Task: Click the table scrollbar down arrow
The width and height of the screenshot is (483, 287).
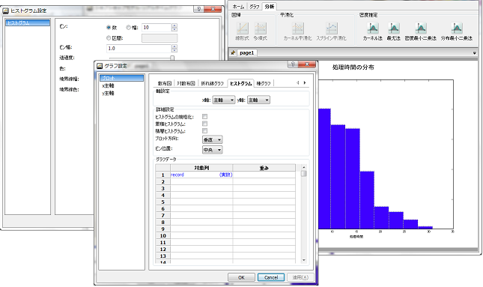Action: click(x=304, y=260)
